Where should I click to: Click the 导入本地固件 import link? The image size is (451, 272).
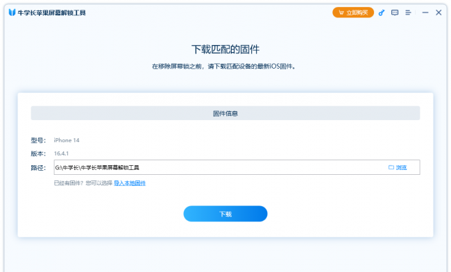[130, 183]
